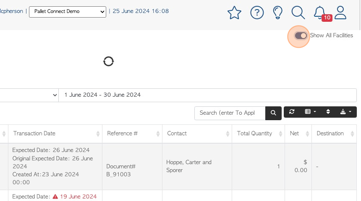Open the export download dropdown
Image resolution: width=361 pixels, height=201 pixels.
coord(345,112)
